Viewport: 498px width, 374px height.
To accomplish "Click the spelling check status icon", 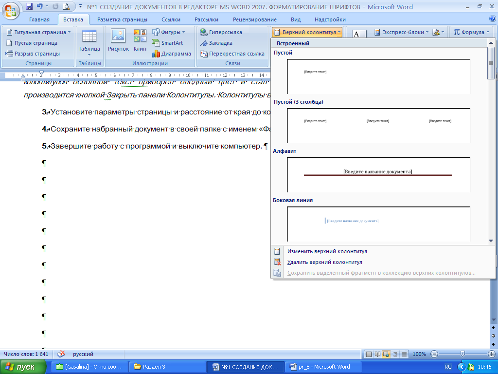I will point(61,354).
